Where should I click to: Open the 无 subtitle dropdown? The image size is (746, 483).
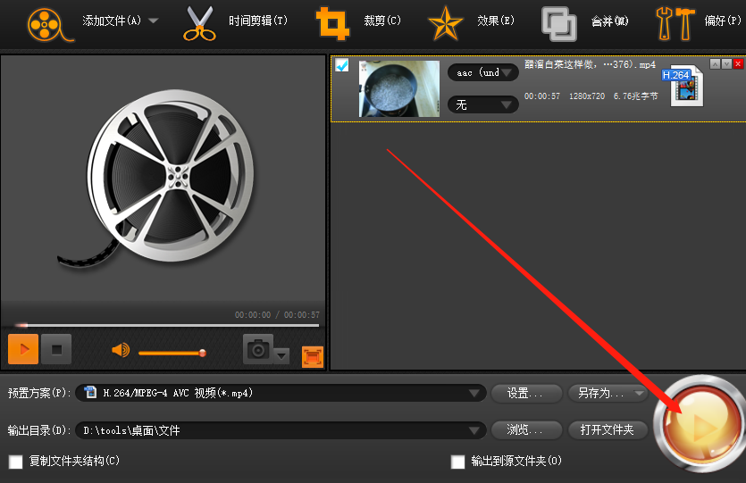[483, 104]
